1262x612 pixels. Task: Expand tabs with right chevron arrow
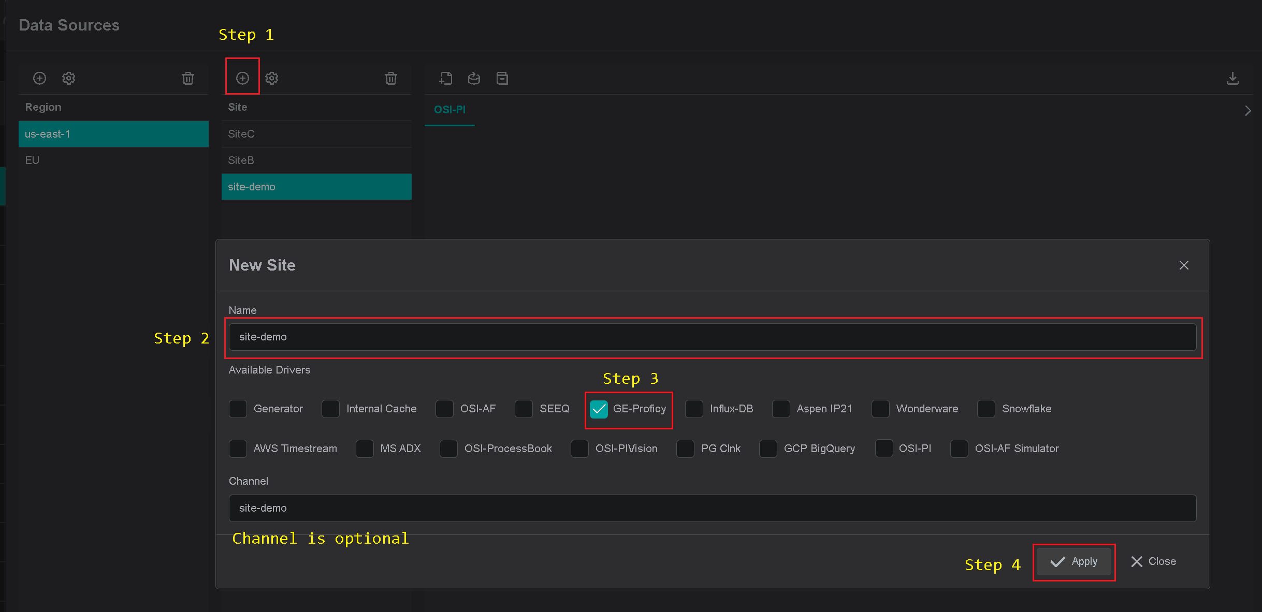point(1248,111)
